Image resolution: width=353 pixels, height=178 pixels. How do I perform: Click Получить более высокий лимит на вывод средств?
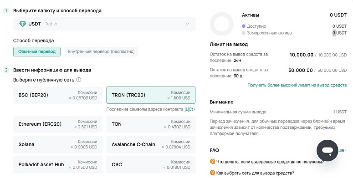pyautogui.click(x=297, y=85)
